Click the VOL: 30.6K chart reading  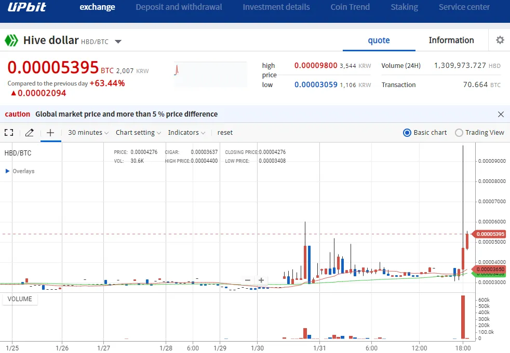pyautogui.click(x=129, y=161)
